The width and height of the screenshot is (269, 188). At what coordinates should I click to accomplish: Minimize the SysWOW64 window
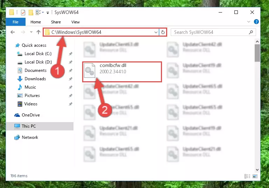click(x=220, y=12)
